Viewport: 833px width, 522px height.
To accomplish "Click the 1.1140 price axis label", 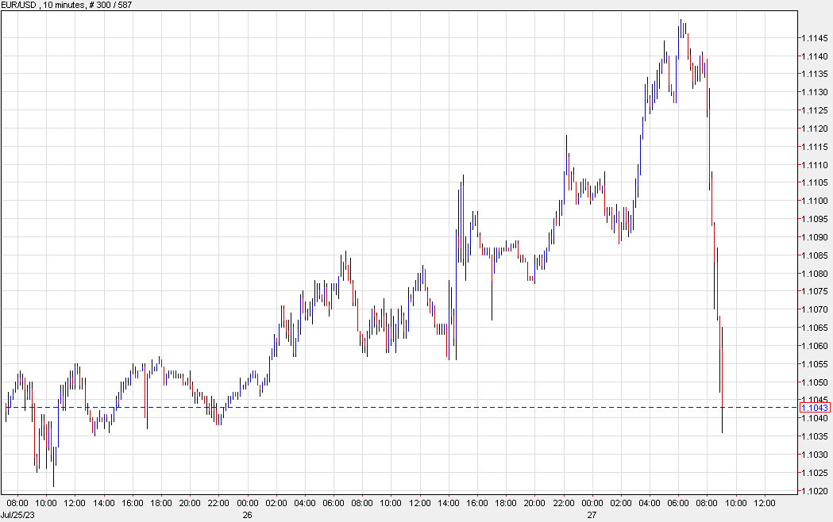I will pyautogui.click(x=815, y=56).
